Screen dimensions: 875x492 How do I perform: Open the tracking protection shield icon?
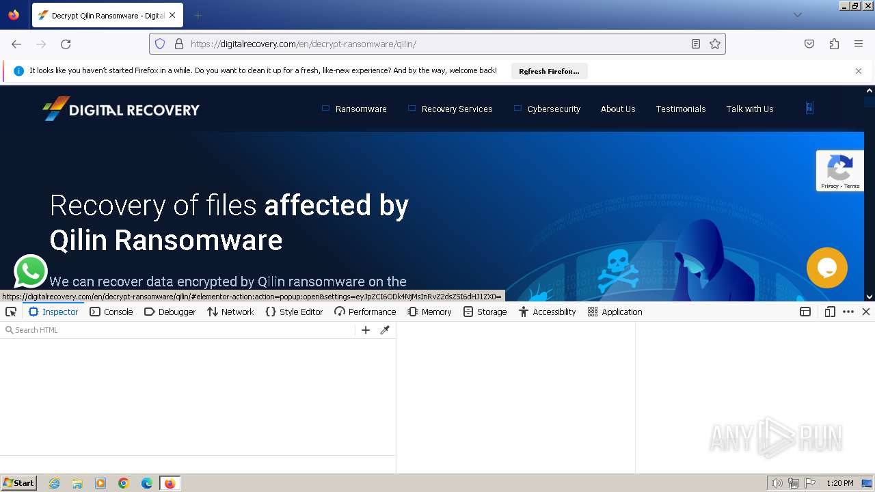pyautogui.click(x=160, y=44)
